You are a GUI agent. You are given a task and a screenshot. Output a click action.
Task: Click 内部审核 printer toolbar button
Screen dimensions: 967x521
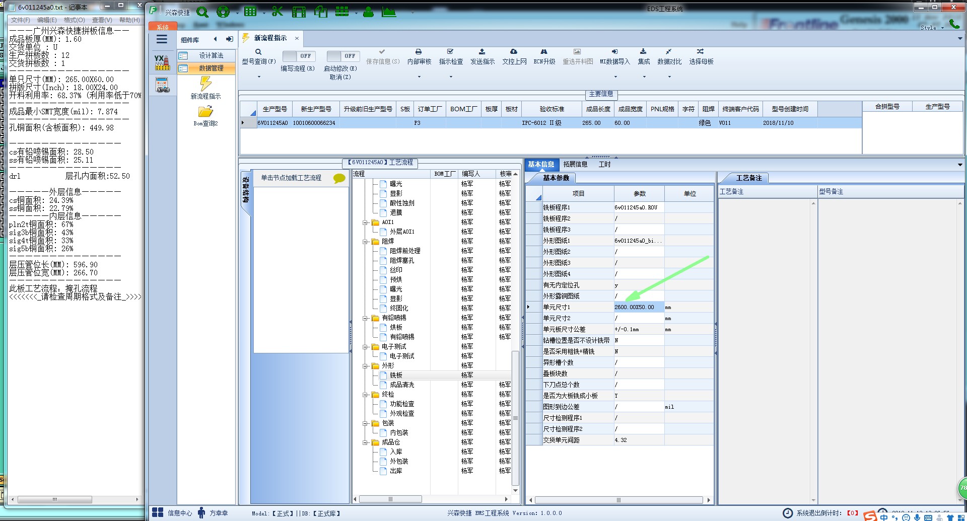(x=419, y=57)
